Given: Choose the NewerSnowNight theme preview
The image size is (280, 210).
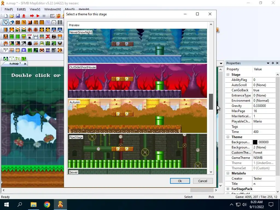Looking at the screenshot, I should (x=137, y=46).
